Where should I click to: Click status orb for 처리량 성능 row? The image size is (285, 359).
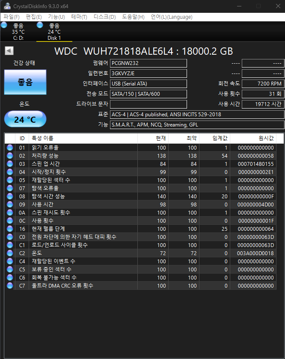pyautogui.click(x=10, y=156)
